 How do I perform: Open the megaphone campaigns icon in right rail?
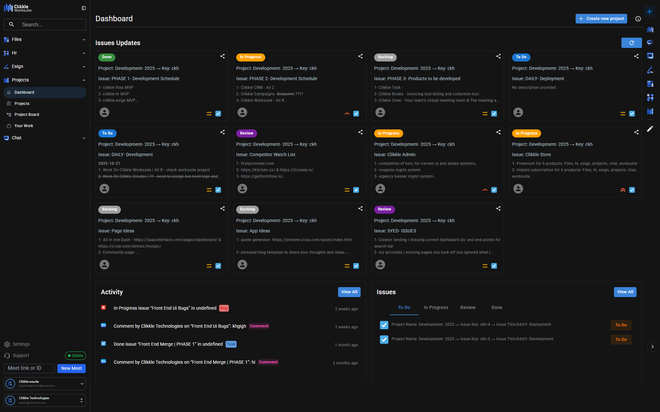tap(650, 42)
